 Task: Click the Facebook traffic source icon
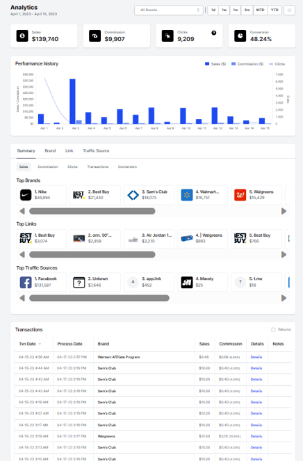(26, 282)
